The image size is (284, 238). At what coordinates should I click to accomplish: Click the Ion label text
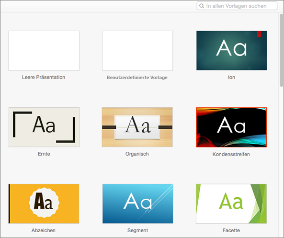pos(231,77)
